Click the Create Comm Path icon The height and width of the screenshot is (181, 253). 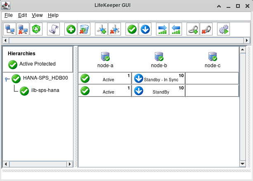click(x=102, y=29)
